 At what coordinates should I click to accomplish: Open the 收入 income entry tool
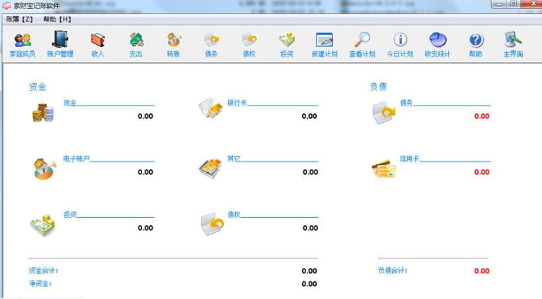click(98, 44)
